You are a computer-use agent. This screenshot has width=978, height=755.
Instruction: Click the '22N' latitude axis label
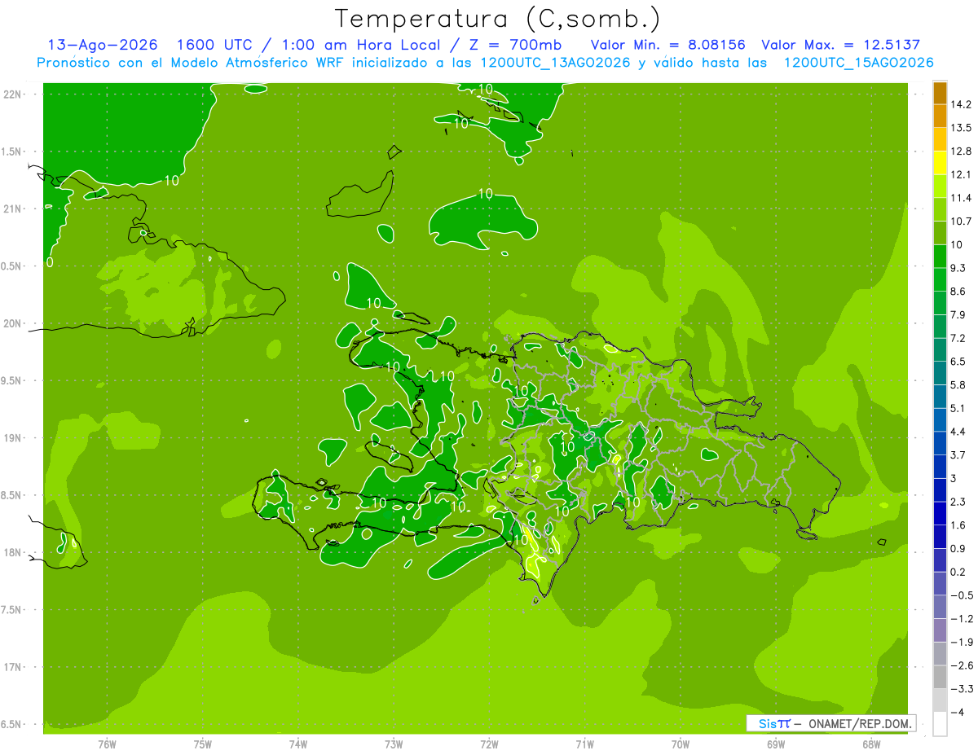pyautogui.click(x=12, y=94)
